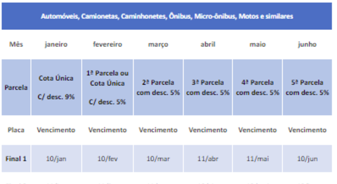Click the Placa row label
Screen dimensions: 337x184
click(16, 130)
